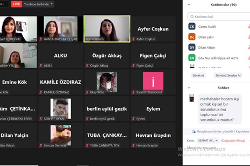Collapse the Sohbet chat section

pos(189,88)
